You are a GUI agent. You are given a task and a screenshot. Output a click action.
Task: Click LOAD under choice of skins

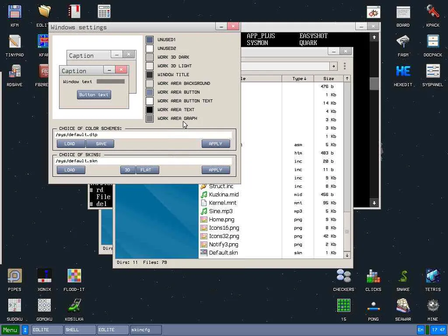click(x=71, y=170)
